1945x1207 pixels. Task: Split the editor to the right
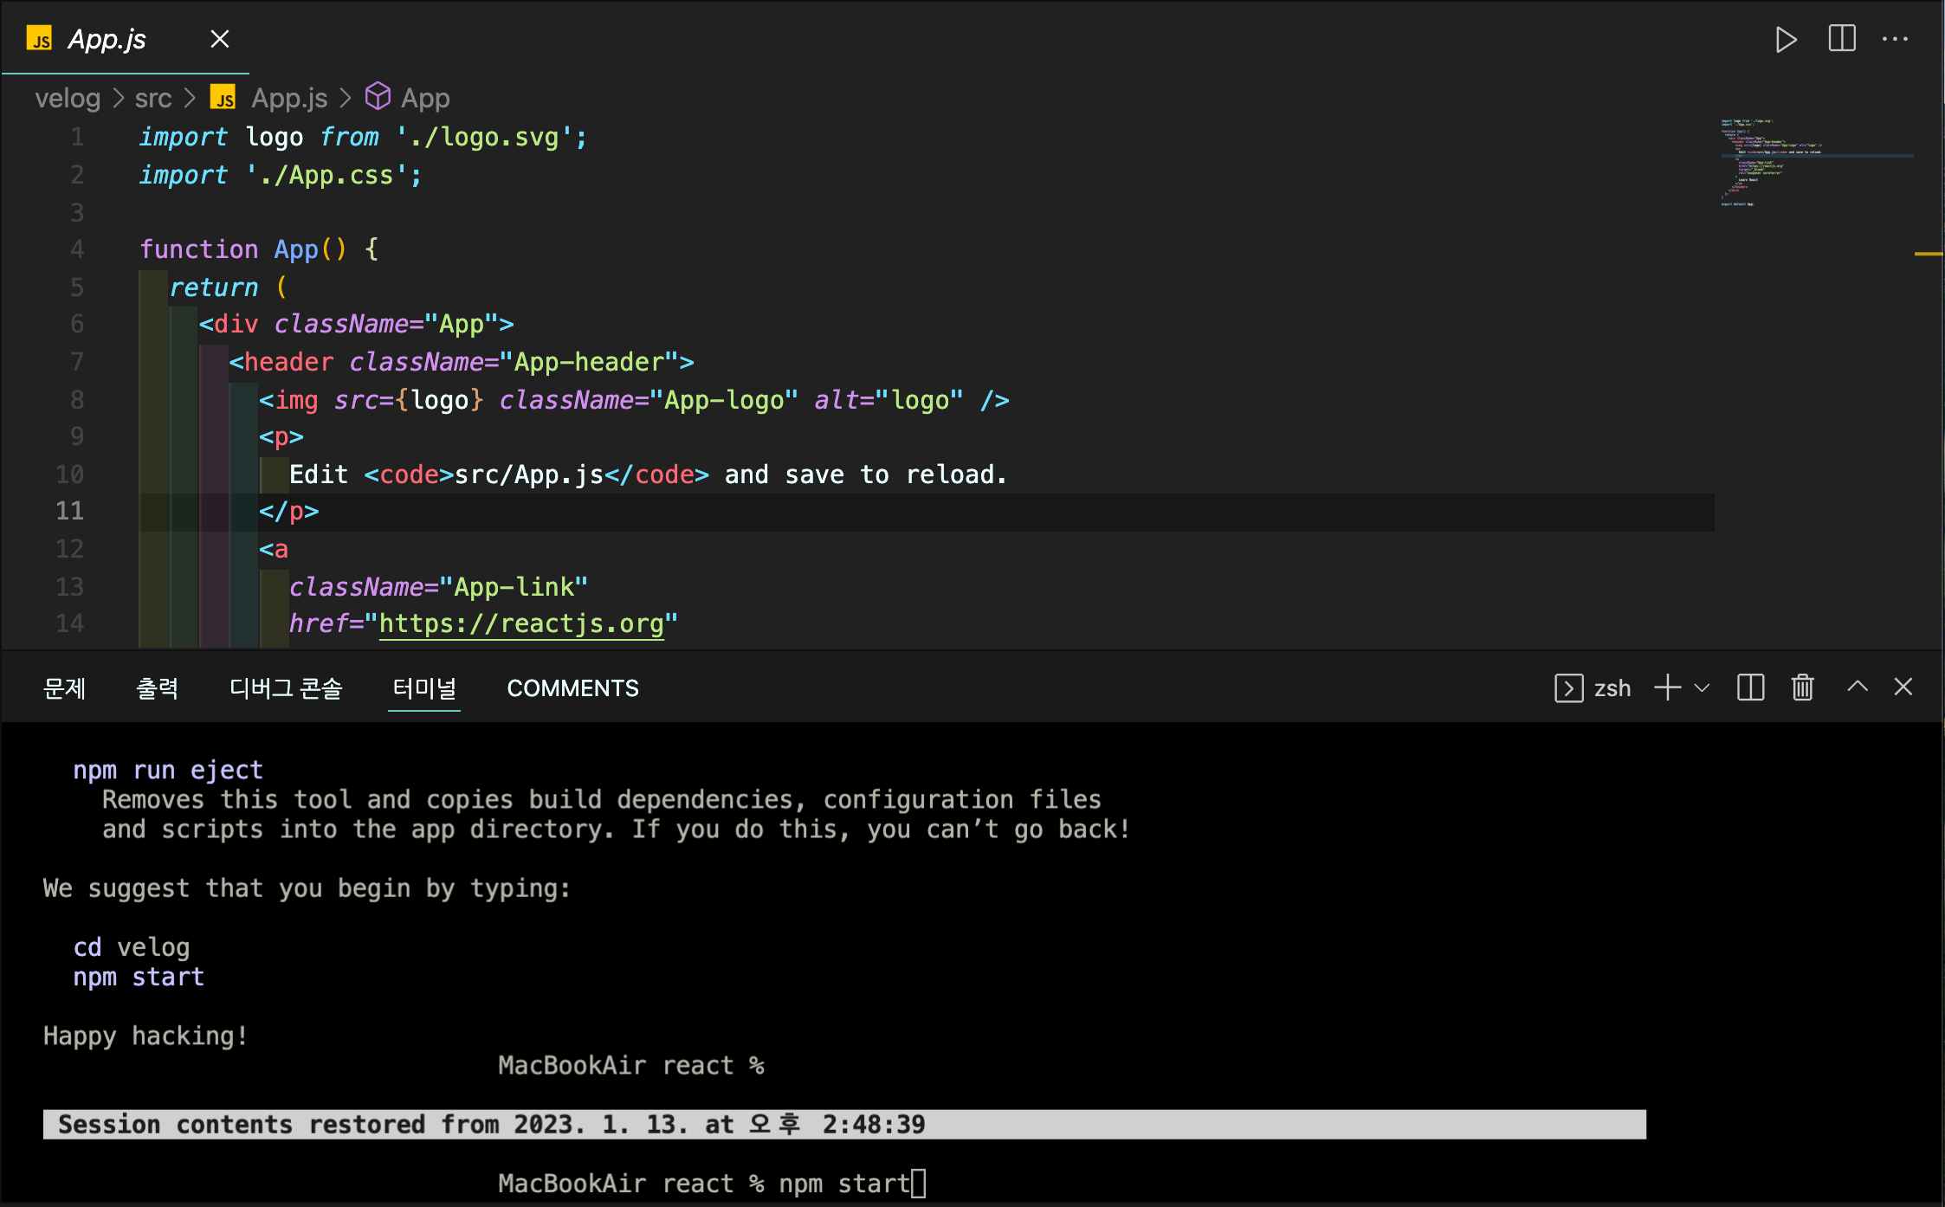click(1841, 39)
